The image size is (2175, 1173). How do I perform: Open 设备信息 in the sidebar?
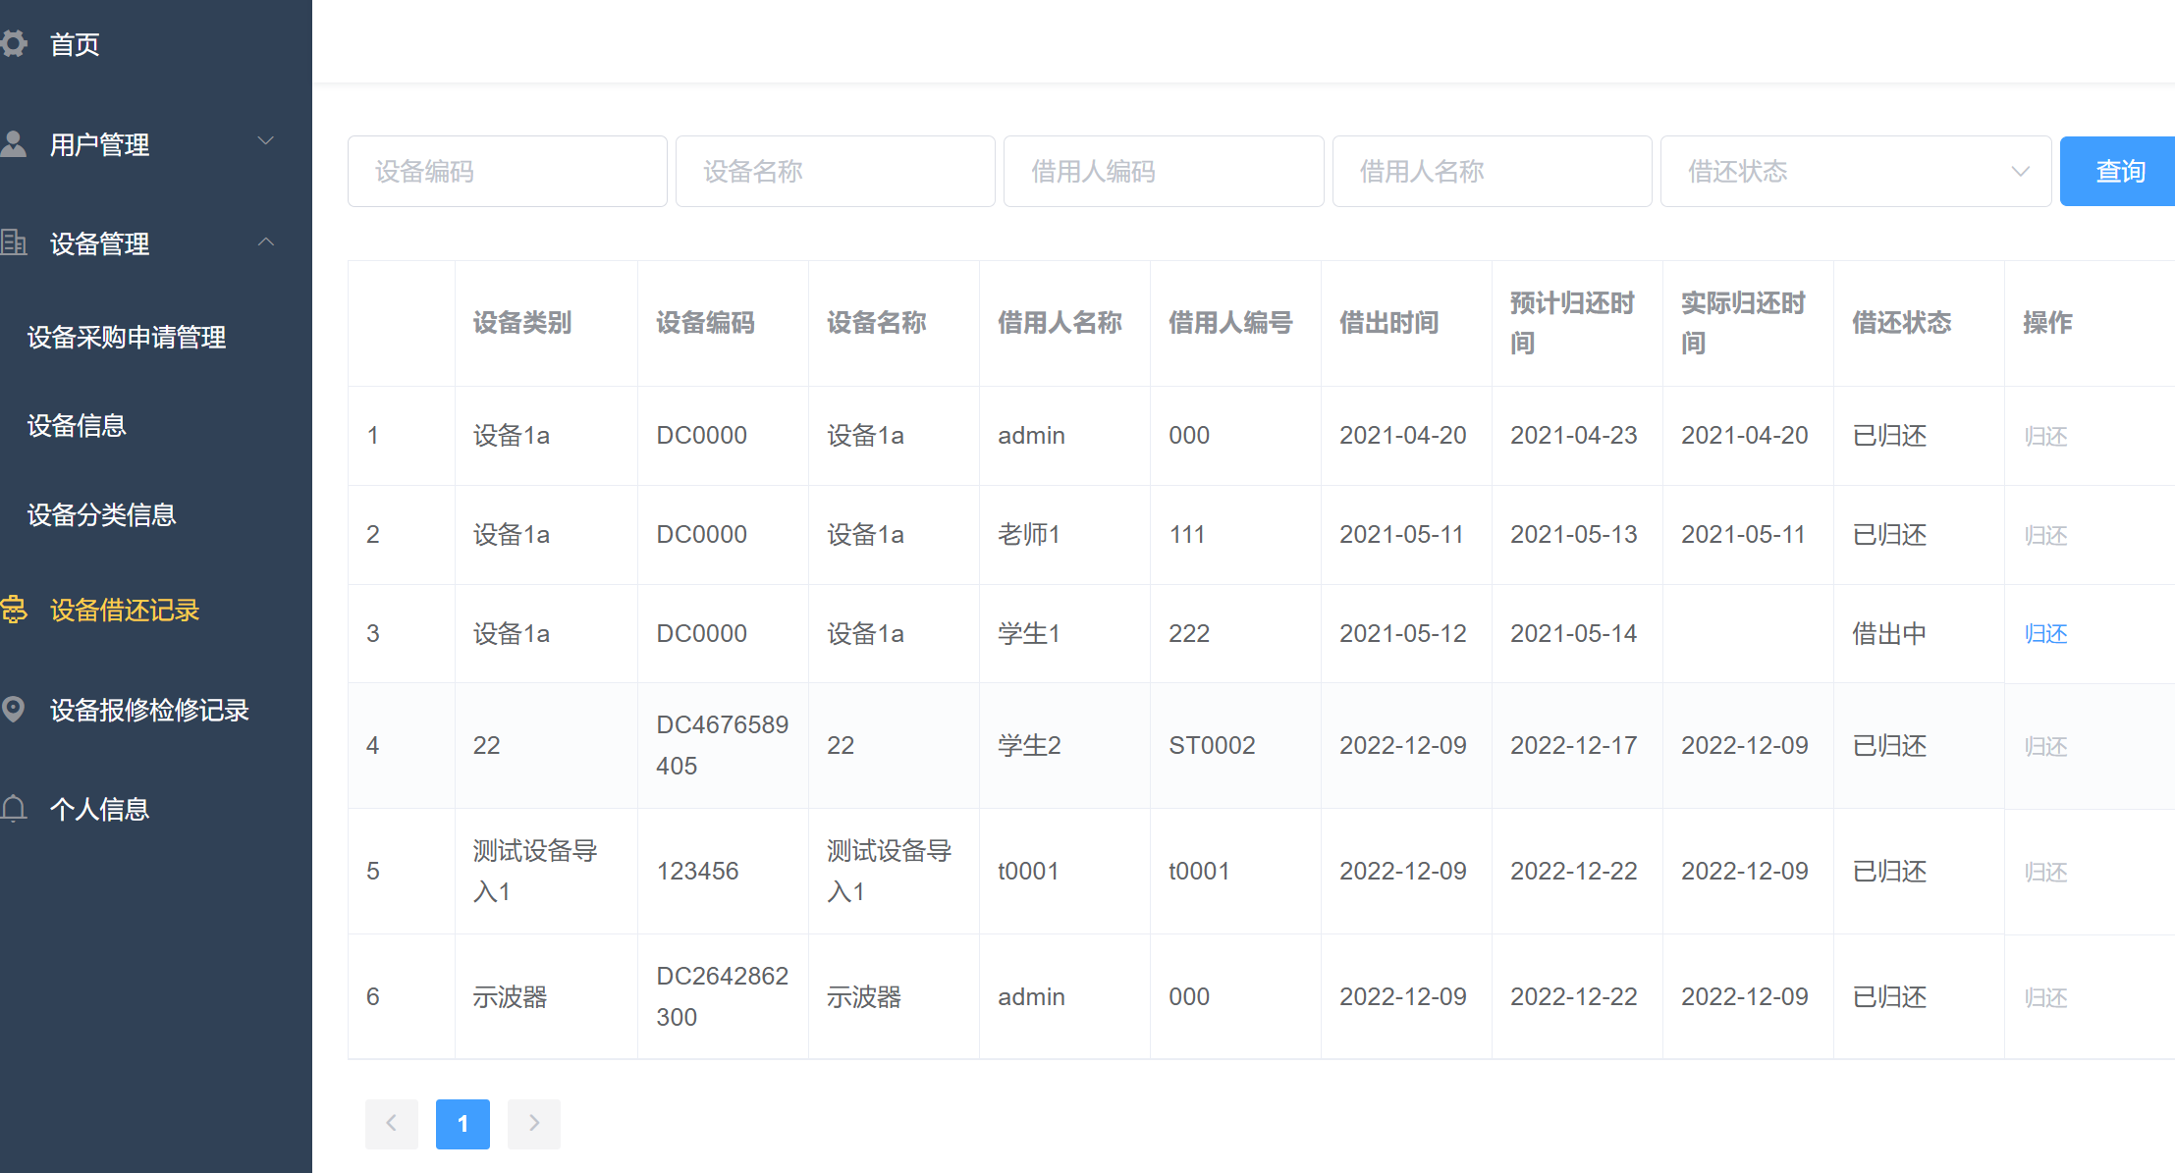77,426
